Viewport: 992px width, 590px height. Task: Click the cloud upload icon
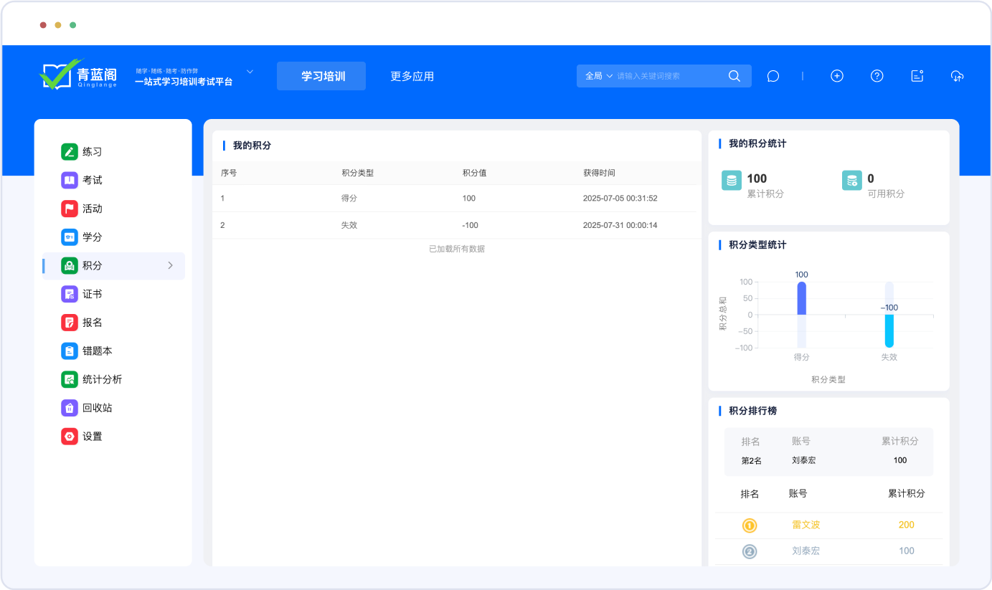(957, 76)
